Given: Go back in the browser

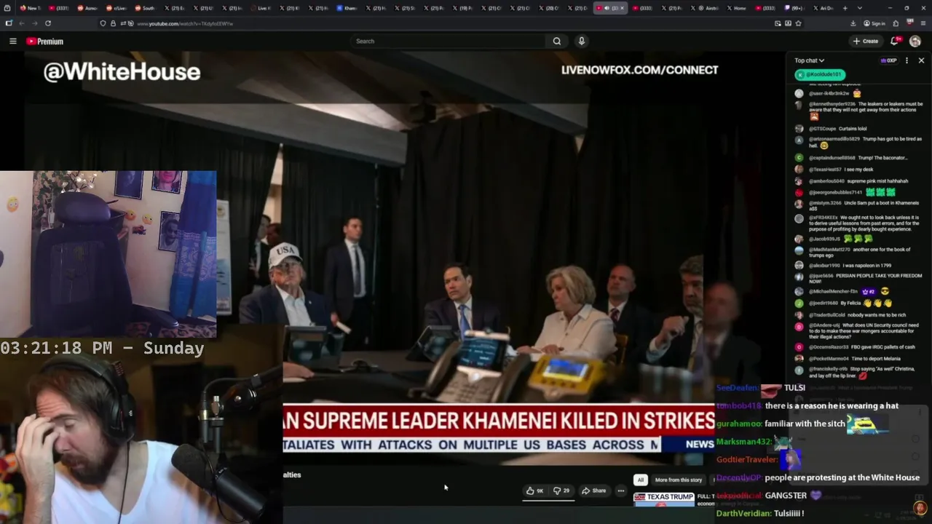Looking at the screenshot, I should click(22, 23).
